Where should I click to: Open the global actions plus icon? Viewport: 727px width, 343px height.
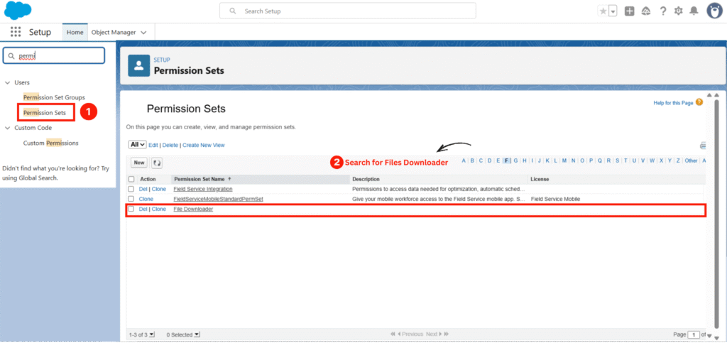point(629,11)
